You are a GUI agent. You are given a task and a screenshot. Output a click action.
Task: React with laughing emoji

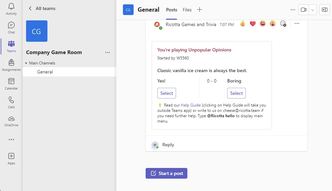[263, 23]
